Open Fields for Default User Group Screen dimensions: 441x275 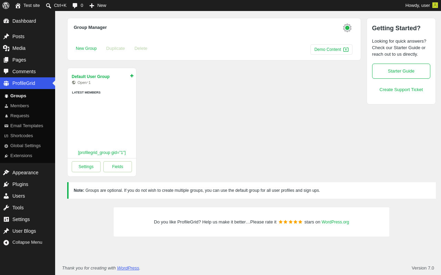coord(117,167)
